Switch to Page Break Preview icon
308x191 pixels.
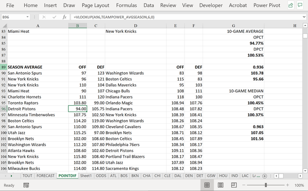coord(234,185)
